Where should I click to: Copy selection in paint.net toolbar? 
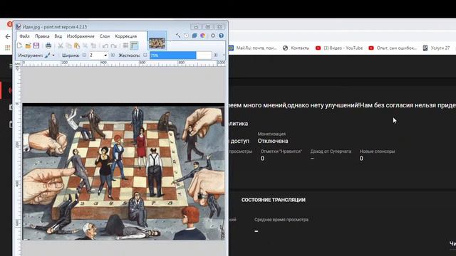pos(68,46)
